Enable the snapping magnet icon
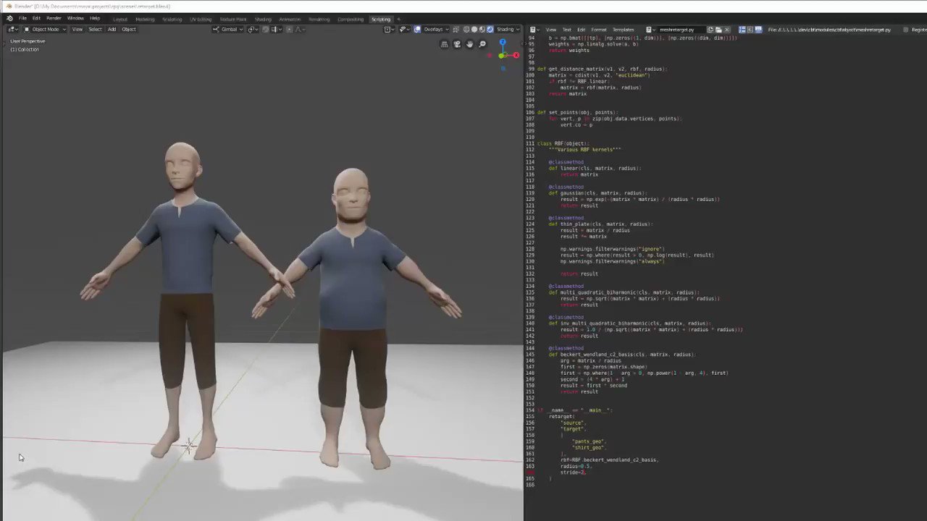The width and height of the screenshot is (927, 521). (x=250, y=29)
